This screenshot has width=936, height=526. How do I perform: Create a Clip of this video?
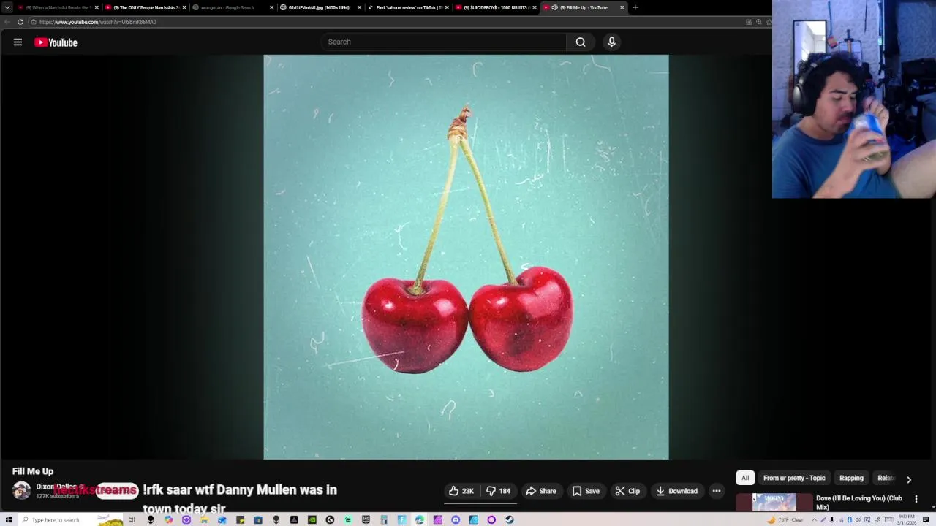627,491
